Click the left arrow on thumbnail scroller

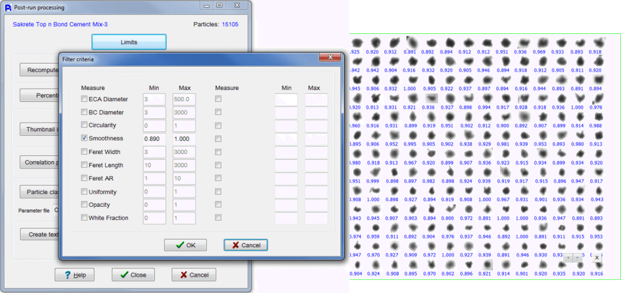[x=568, y=257]
